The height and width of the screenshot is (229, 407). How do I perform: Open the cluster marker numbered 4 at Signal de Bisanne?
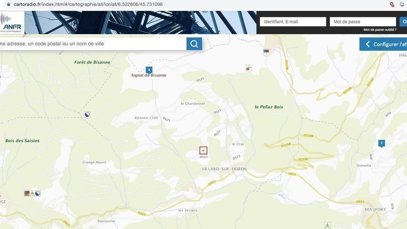coord(149,69)
